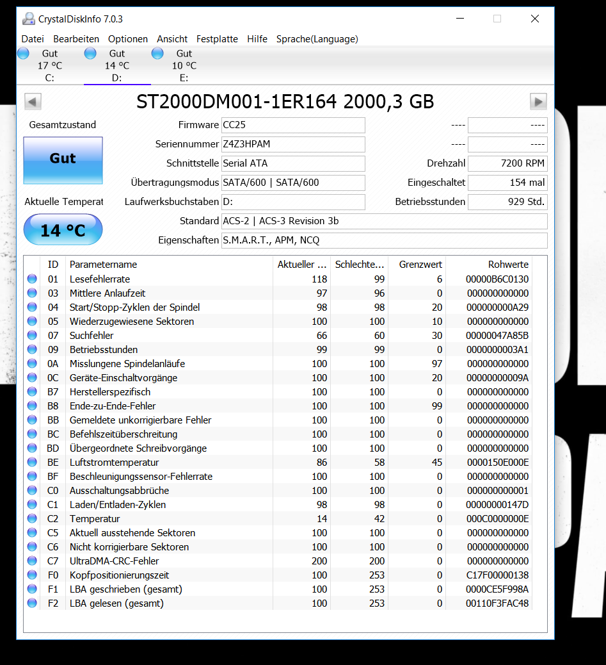Select the D: drive tab
This screenshot has height=665, width=606.
[117, 66]
